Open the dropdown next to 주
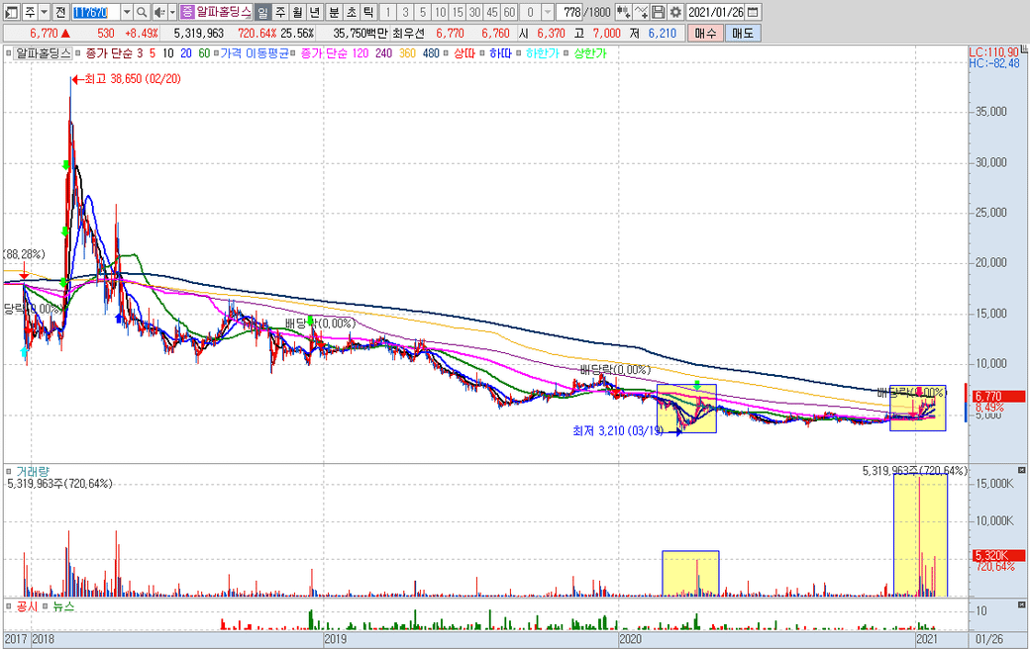Image resolution: width=1030 pixels, height=649 pixels. coord(42,12)
